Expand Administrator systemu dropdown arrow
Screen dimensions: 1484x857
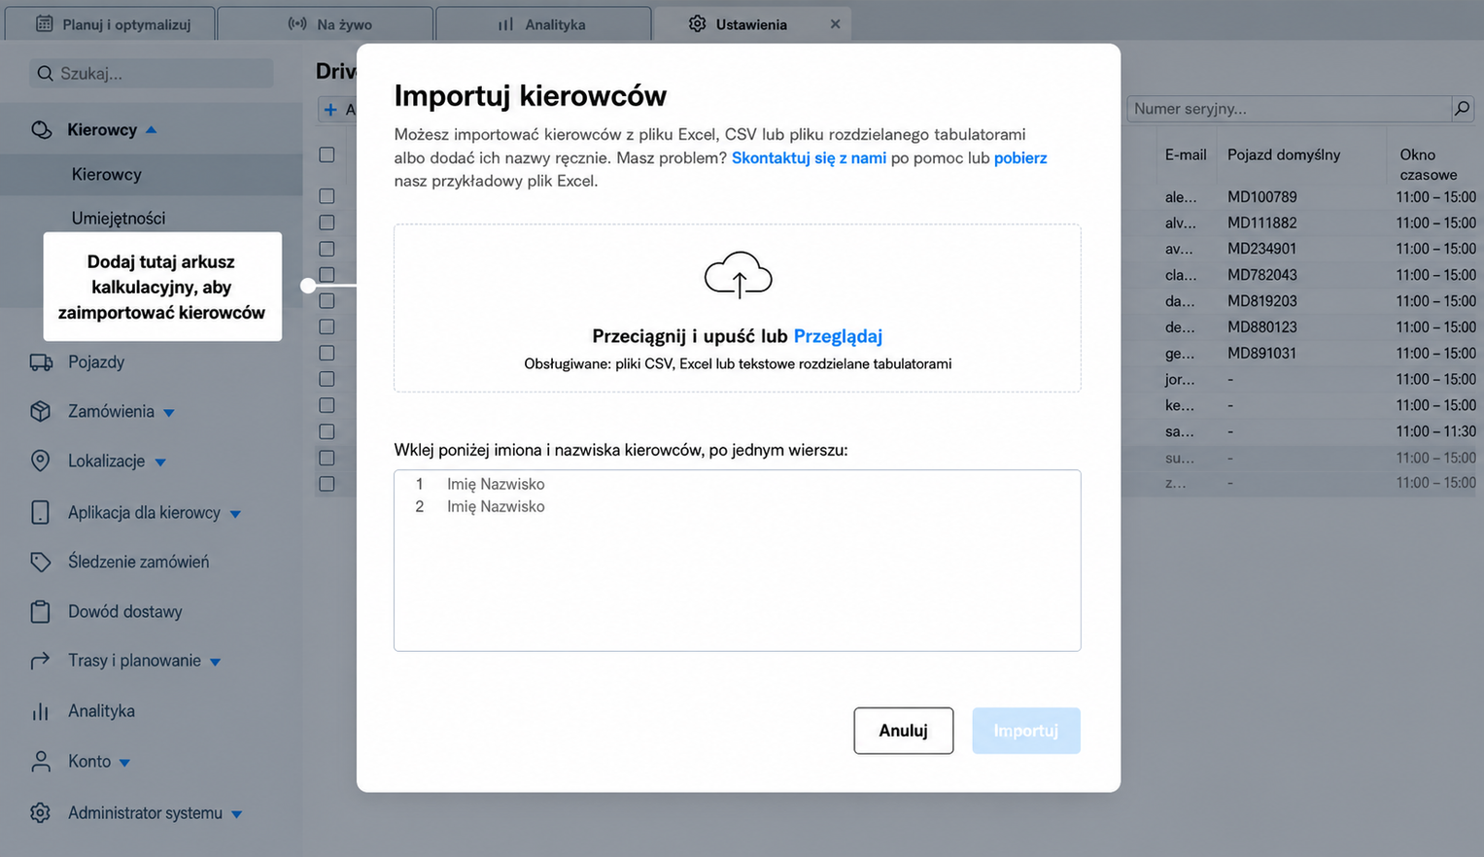click(236, 814)
